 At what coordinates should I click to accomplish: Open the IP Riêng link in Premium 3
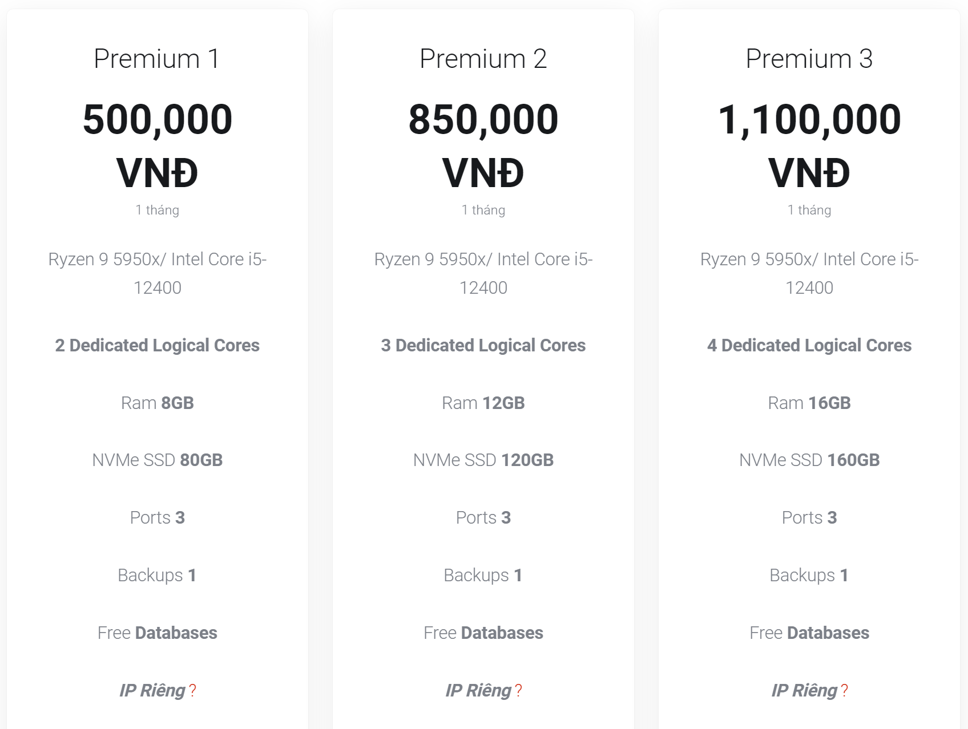coord(804,691)
